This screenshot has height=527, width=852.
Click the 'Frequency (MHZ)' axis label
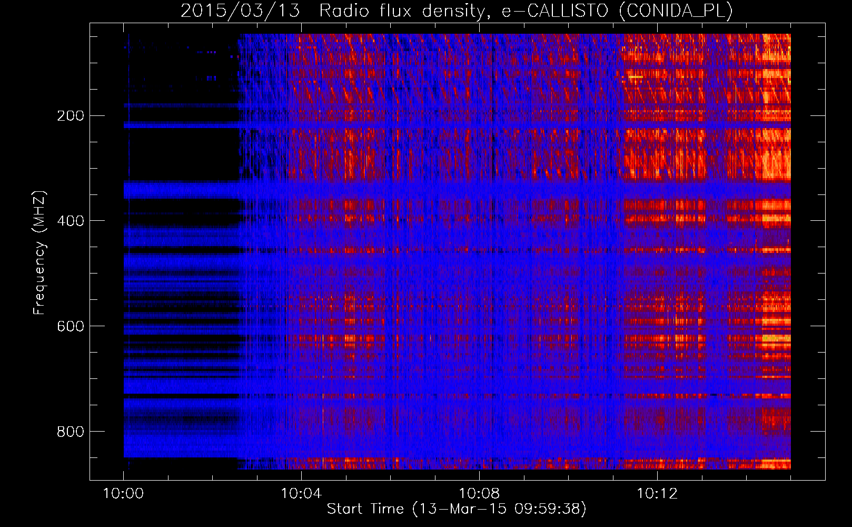pyautogui.click(x=39, y=253)
